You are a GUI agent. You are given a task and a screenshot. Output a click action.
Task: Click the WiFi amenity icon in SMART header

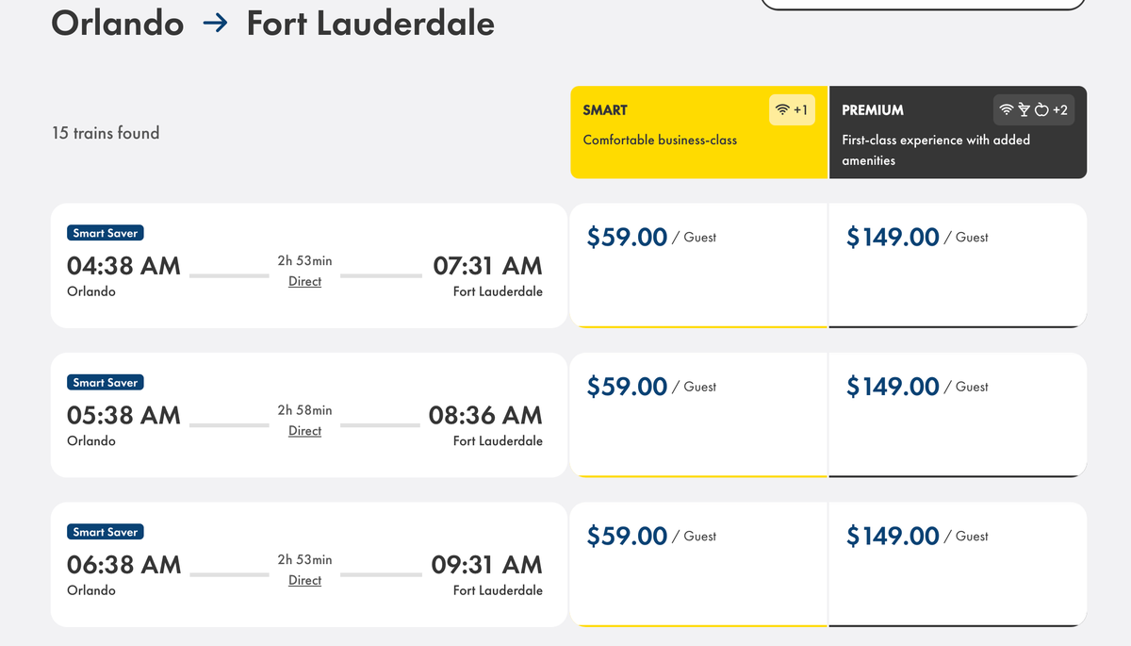(783, 109)
